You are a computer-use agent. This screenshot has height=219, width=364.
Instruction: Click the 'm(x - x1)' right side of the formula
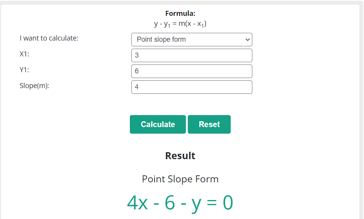[192, 24]
